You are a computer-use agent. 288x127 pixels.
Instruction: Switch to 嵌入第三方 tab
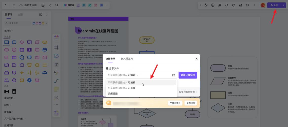click(127, 59)
